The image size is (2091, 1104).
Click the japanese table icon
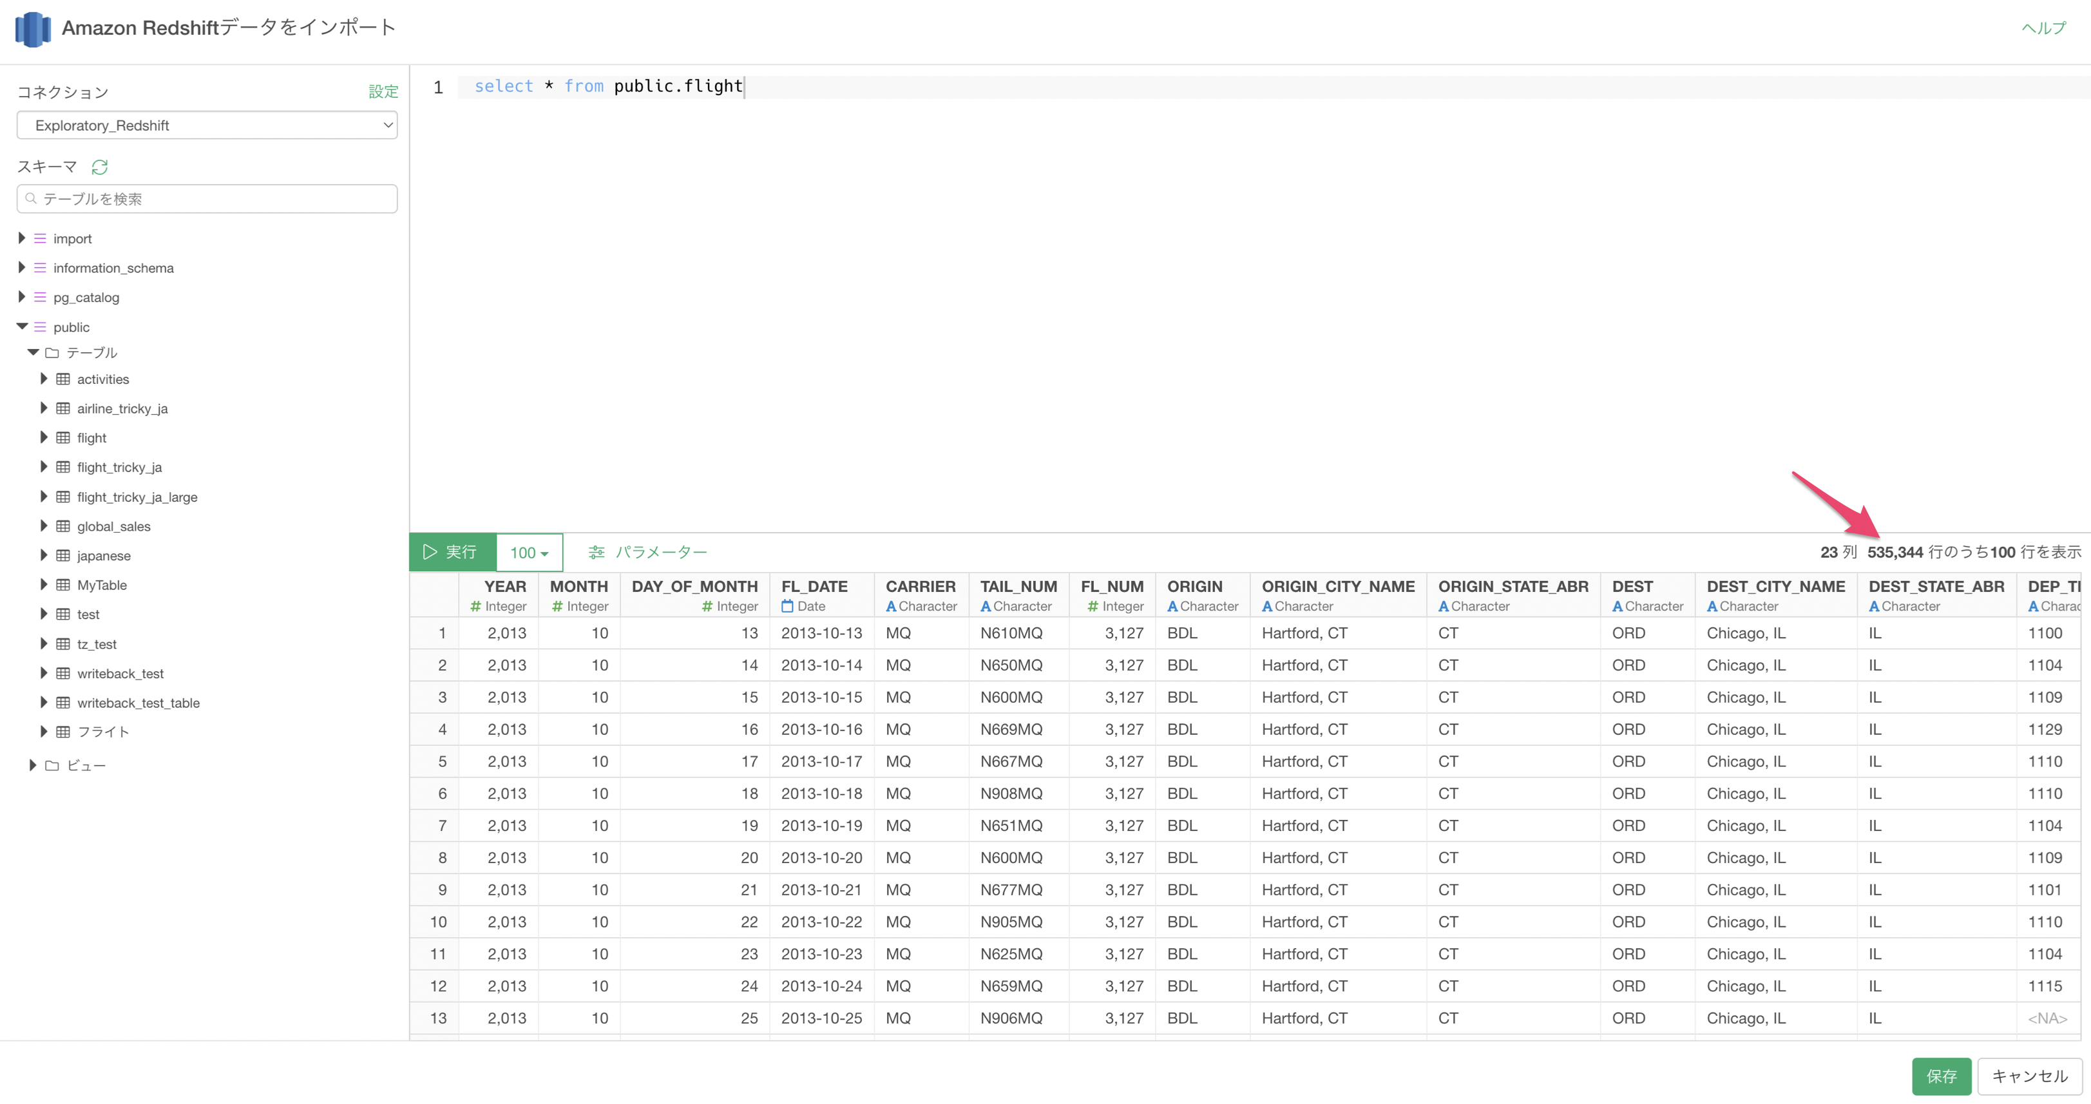[x=63, y=555]
